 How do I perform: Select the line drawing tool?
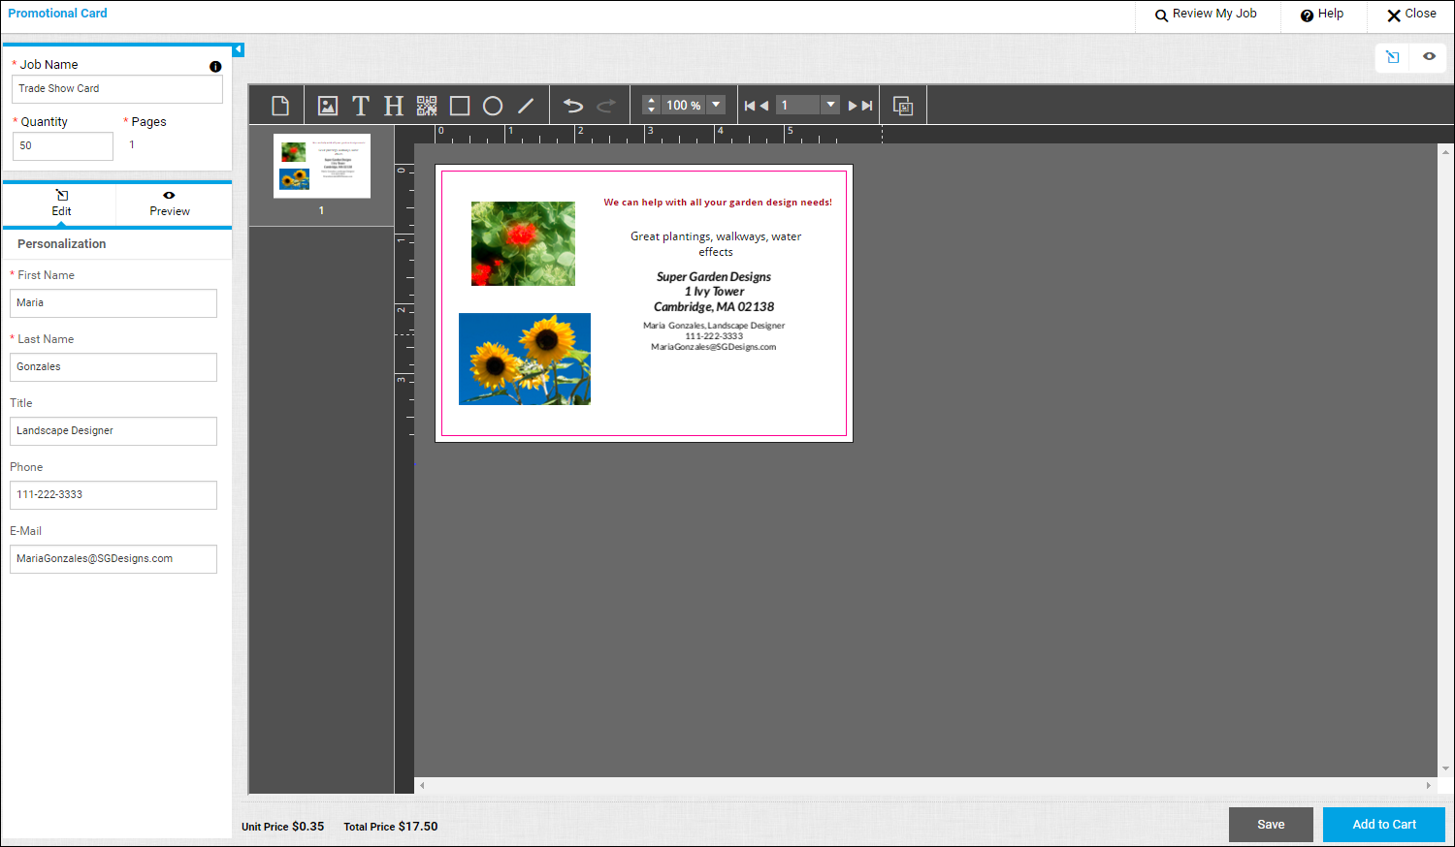526,106
